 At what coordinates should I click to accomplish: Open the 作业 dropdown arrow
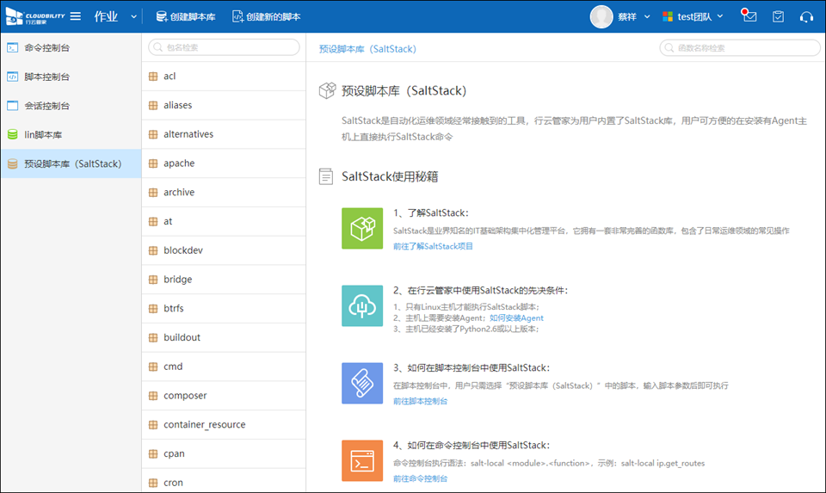tap(134, 17)
